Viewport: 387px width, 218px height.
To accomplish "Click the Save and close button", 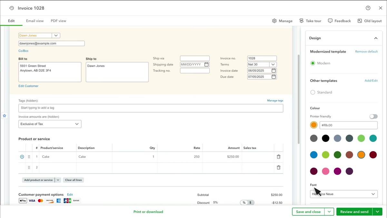I will click(x=308, y=212).
